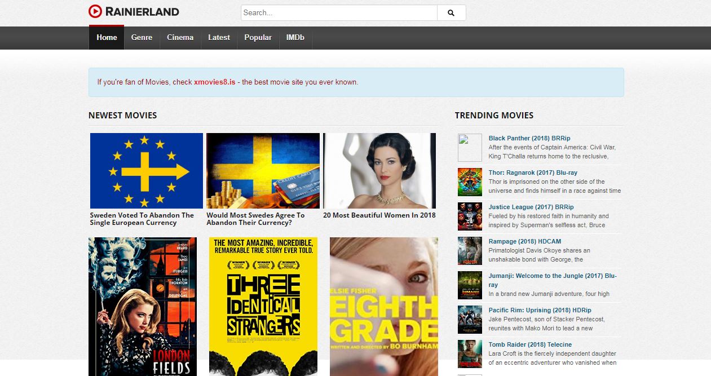The width and height of the screenshot is (711, 376).
Task: Click the Justice League poster thumbnail
Action: pyautogui.click(x=470, y=216)
